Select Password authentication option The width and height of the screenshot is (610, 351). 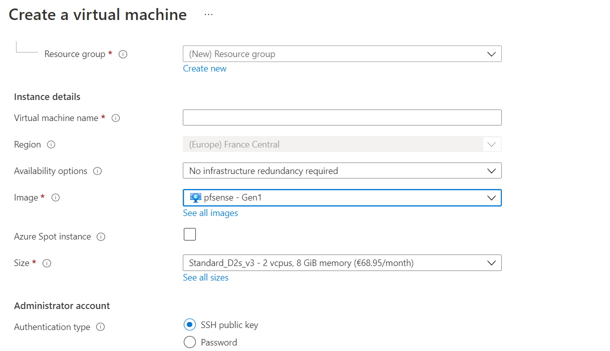(x=190, y=342)
